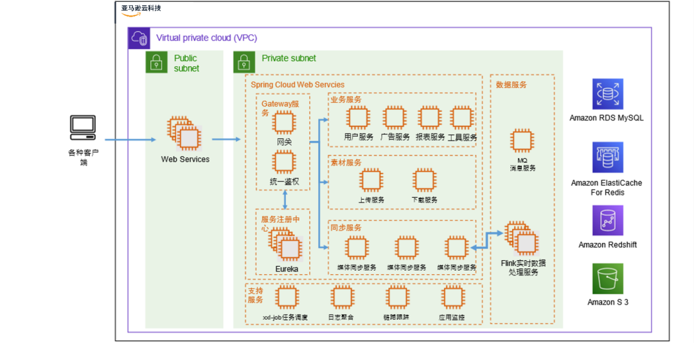
Task: Select the 用户服务 chip icon
Action: (x=358, y=118)
